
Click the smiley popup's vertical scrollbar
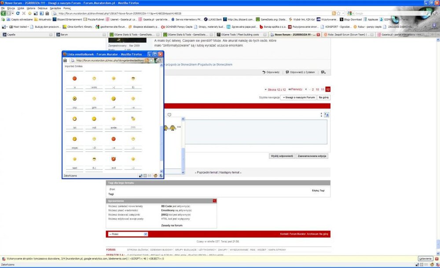point(161,132)
